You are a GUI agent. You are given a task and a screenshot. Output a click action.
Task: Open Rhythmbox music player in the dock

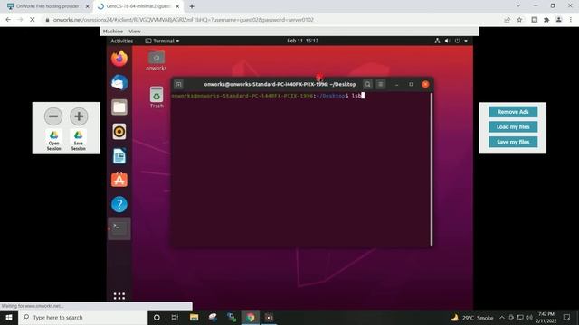[x=119, y=132]
